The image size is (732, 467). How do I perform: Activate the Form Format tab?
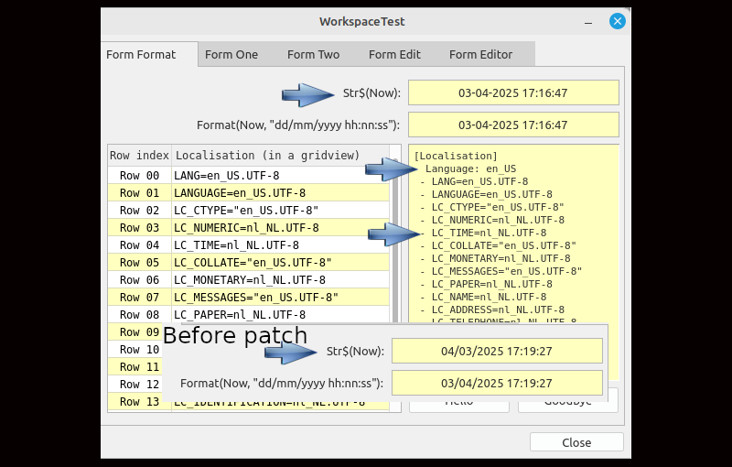pos(141,54)
